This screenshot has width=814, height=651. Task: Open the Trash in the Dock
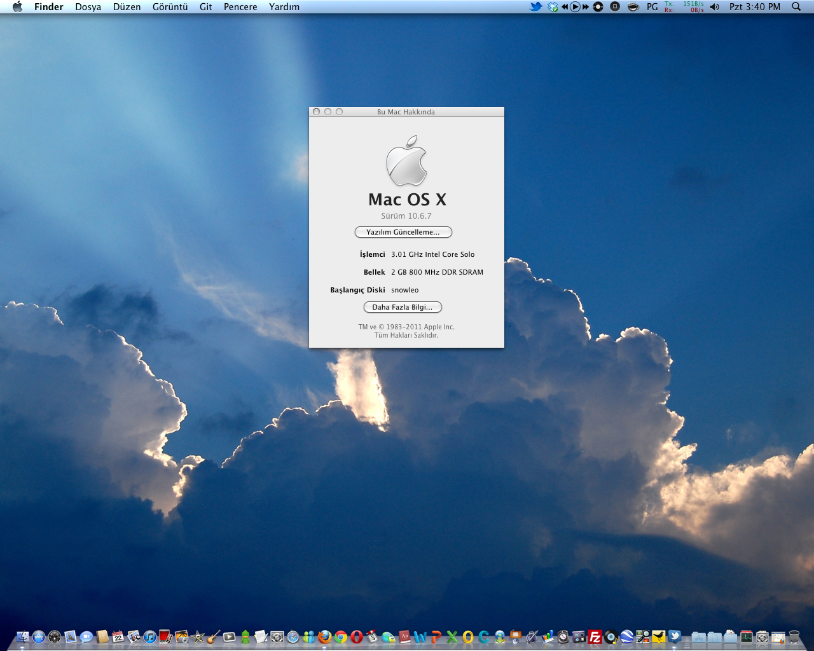794,636
